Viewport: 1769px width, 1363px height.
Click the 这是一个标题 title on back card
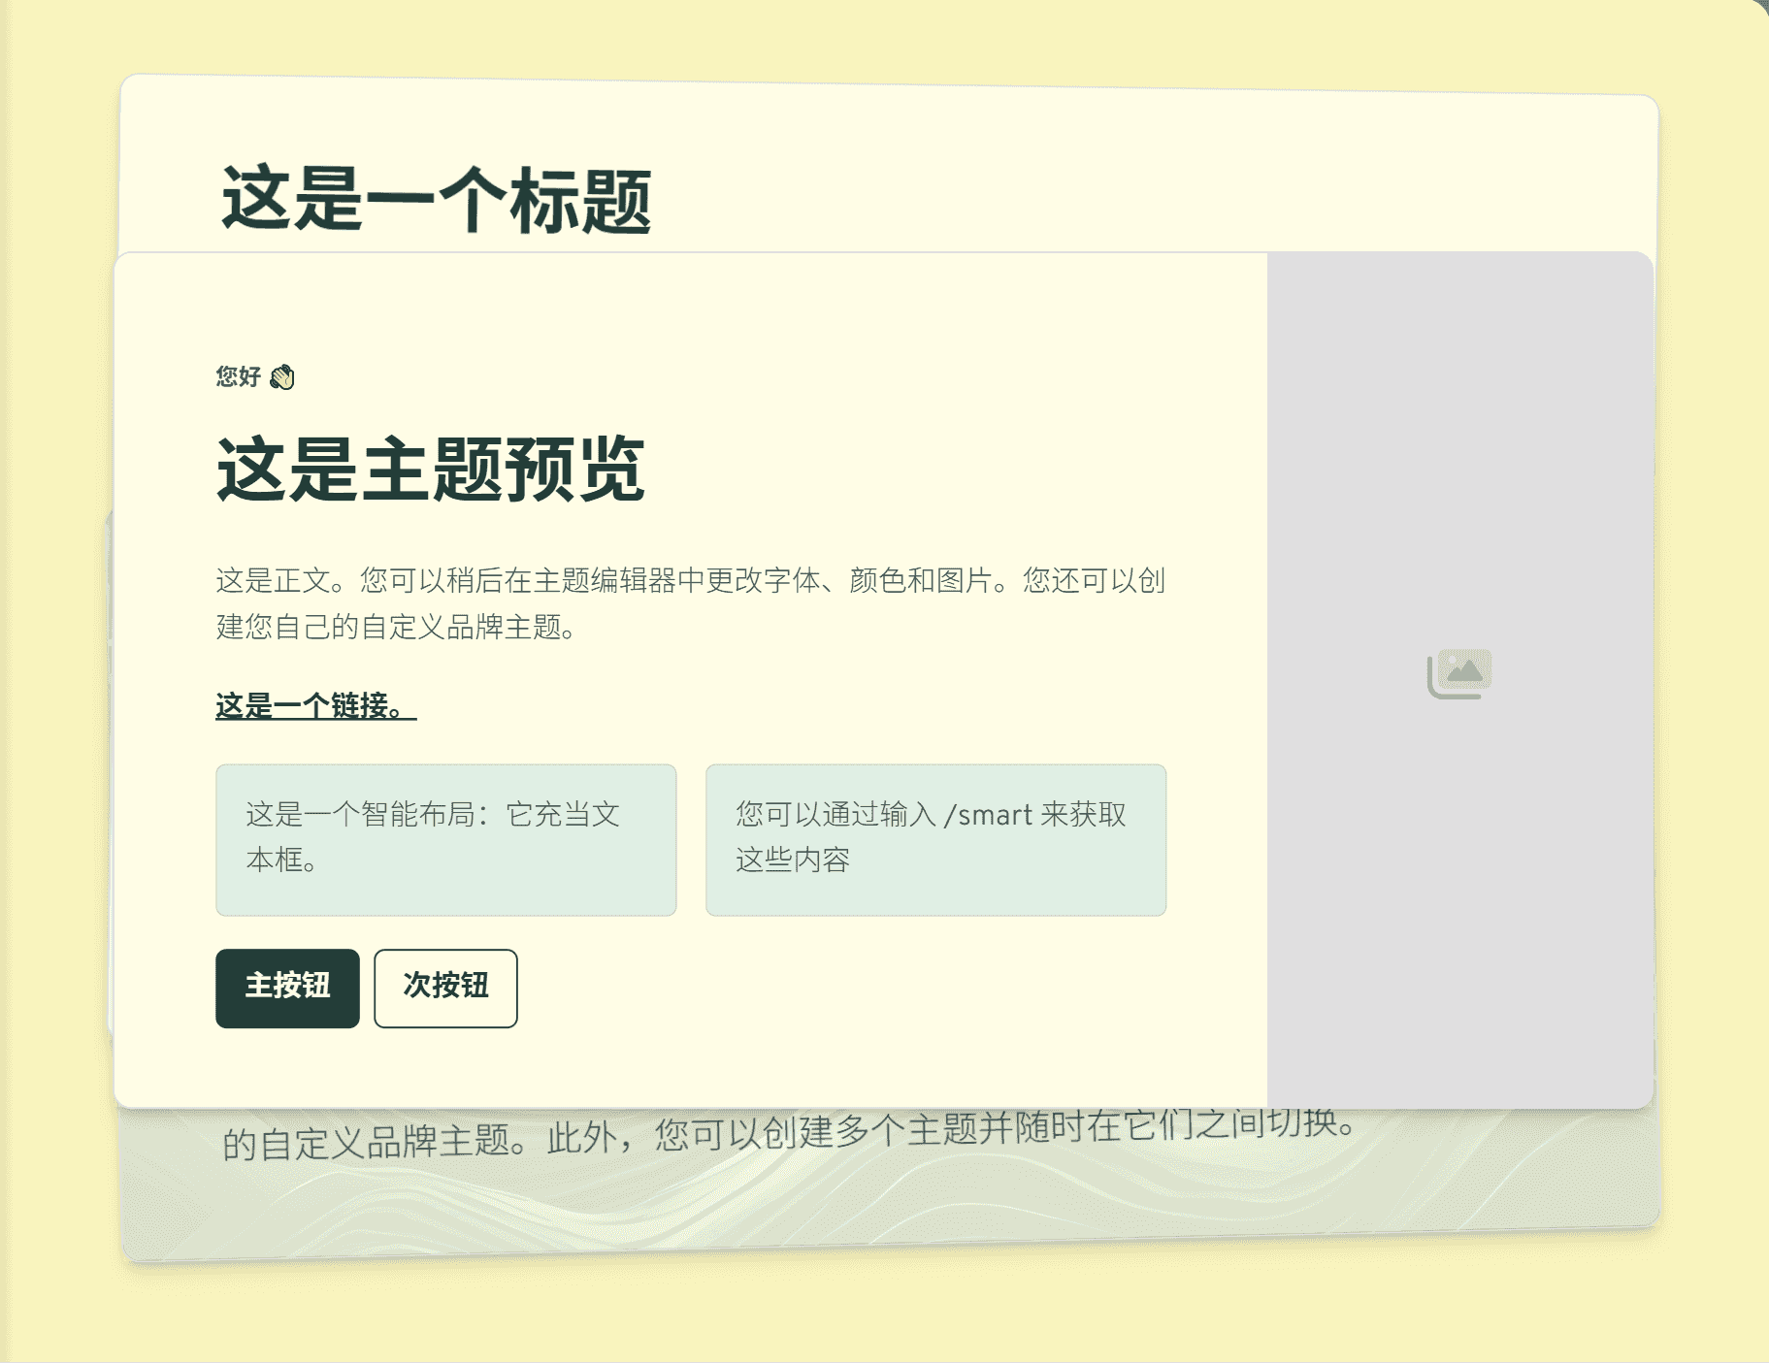[x=436, y=200]
